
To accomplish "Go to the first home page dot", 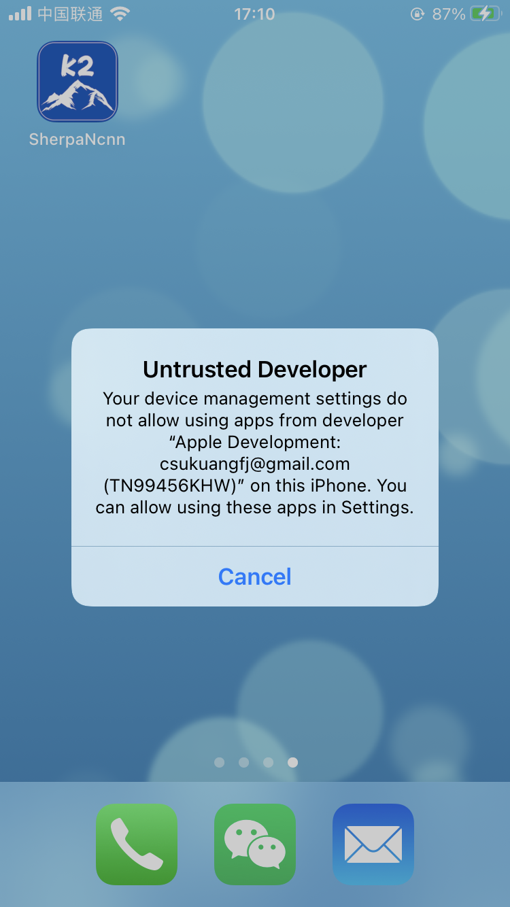I will 219,762.
